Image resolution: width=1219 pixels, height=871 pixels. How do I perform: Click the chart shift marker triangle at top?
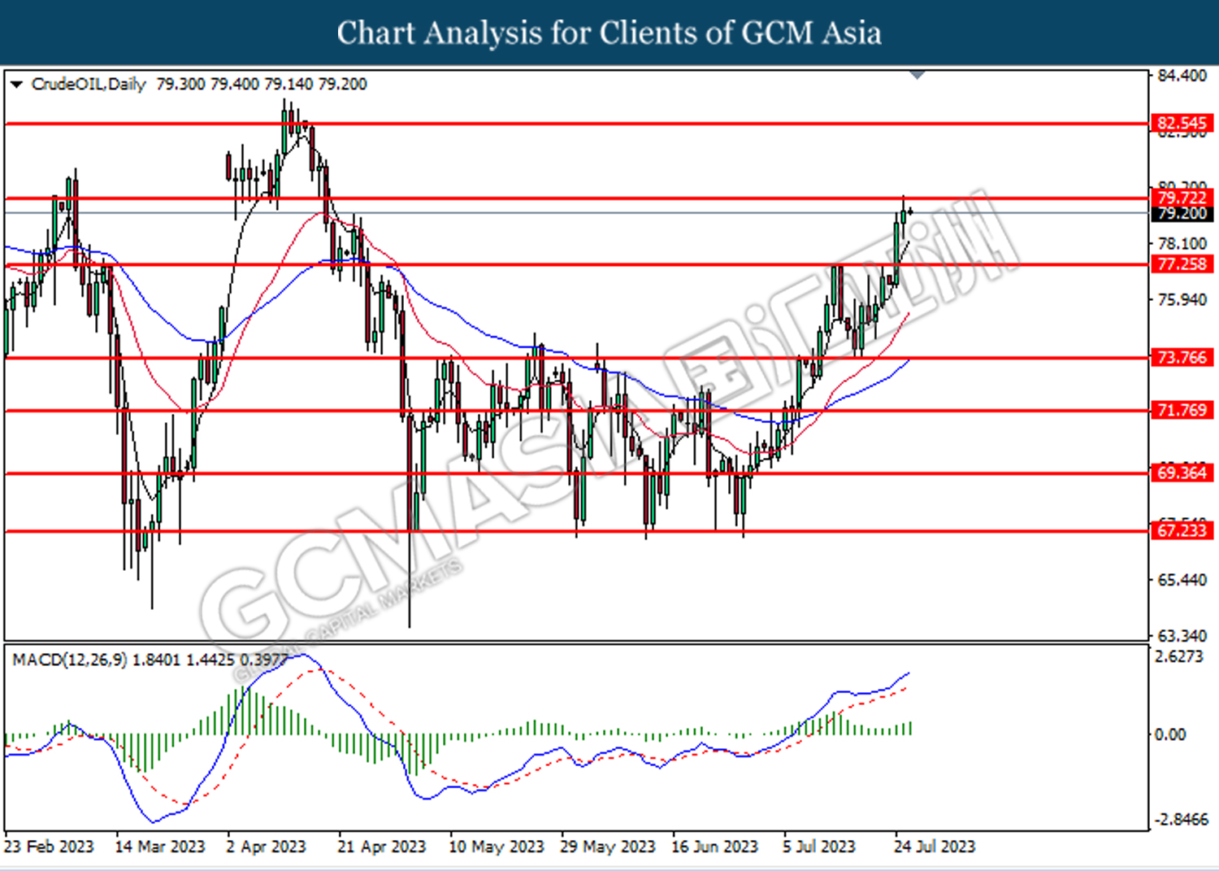(x=918, y=75)
